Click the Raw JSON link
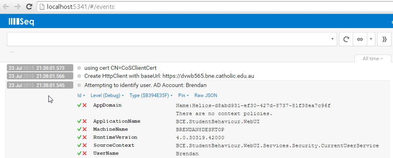 coord(205,95)
